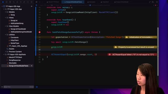This screenshot has height=94, width=168.
Task: Add editor on right split icon
Action: click(x=157, y=2)
